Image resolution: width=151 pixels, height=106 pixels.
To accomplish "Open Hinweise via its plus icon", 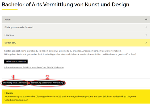I will 146,35.
